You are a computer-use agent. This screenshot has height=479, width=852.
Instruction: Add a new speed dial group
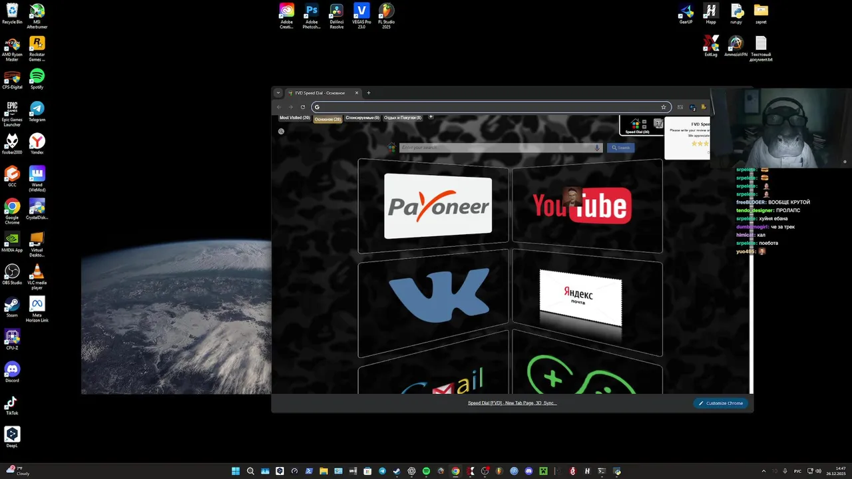[x=431, y=117]
